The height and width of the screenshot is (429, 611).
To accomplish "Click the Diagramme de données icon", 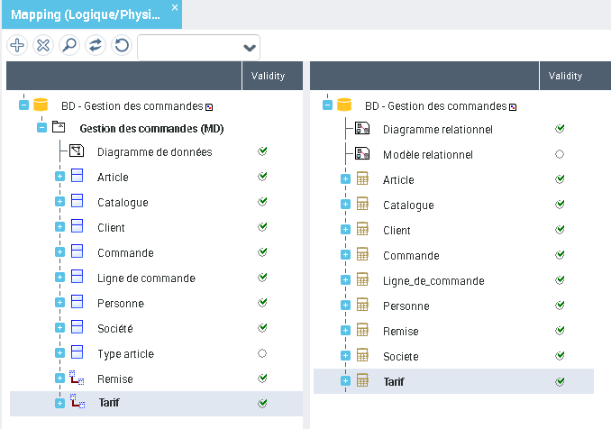I will 77,152.
